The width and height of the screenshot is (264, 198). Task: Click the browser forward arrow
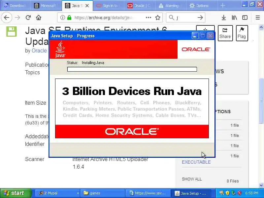tap(17, 17)
